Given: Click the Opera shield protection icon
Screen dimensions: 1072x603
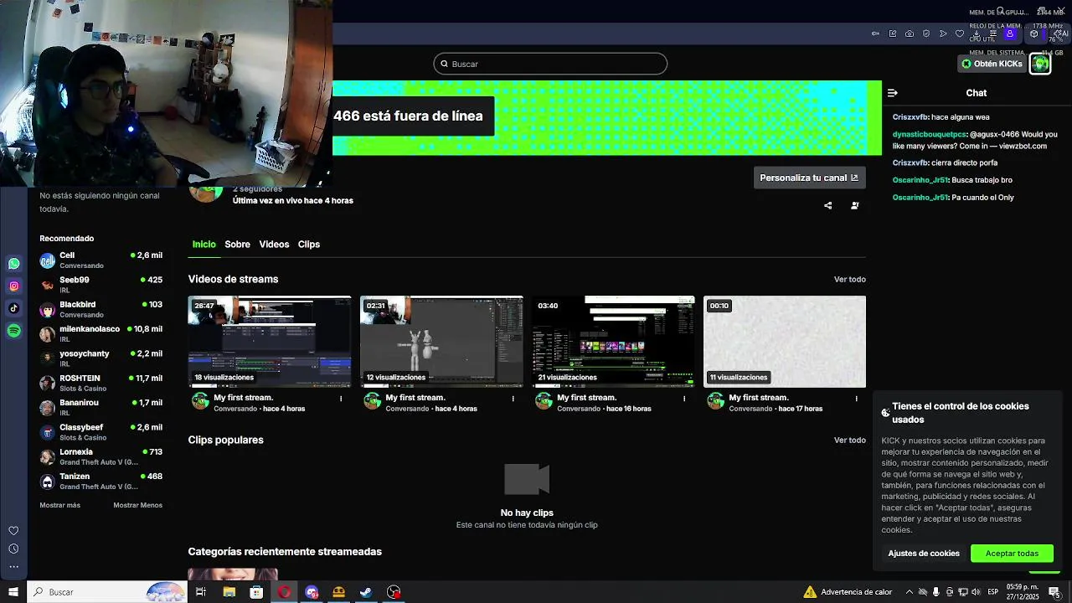Looking at the screenshot, I should (x=926, y=33).
